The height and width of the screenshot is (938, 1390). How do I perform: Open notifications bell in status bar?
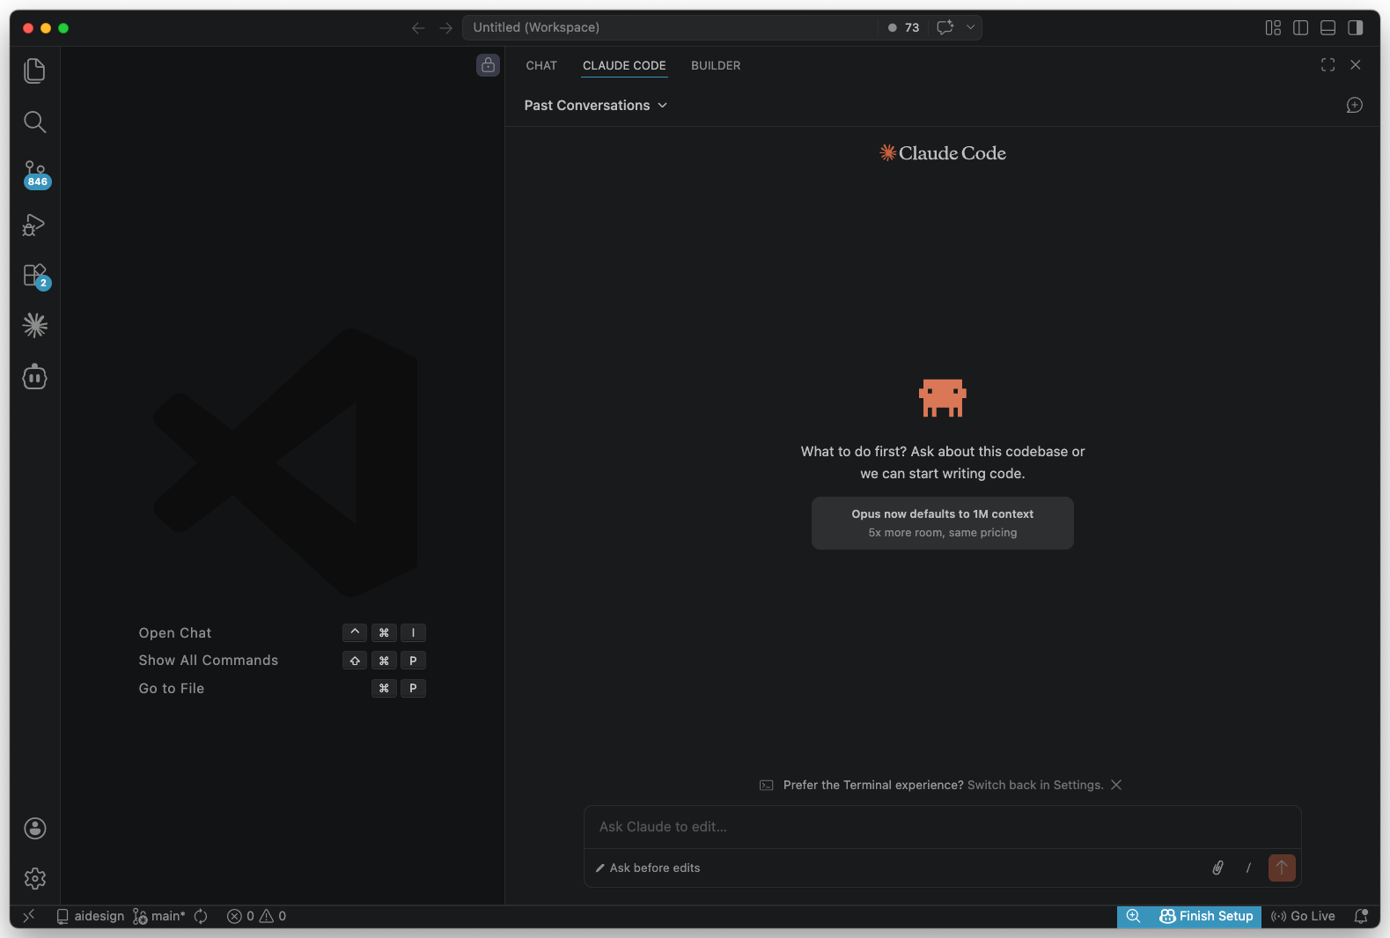pyautogui.click(x=1361, y=916)
